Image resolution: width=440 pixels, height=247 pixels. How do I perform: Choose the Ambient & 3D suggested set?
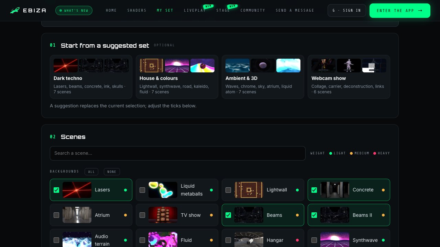point(263,77)
